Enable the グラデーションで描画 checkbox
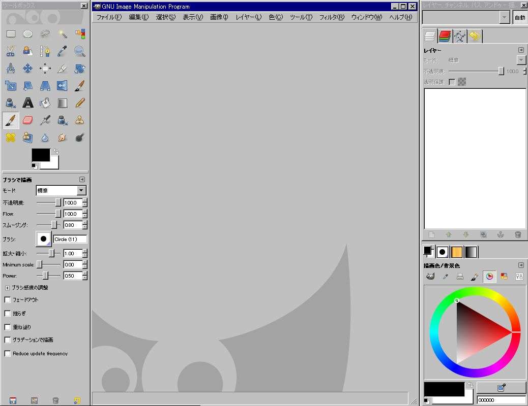The image size is (528, 406). (8, 340)
